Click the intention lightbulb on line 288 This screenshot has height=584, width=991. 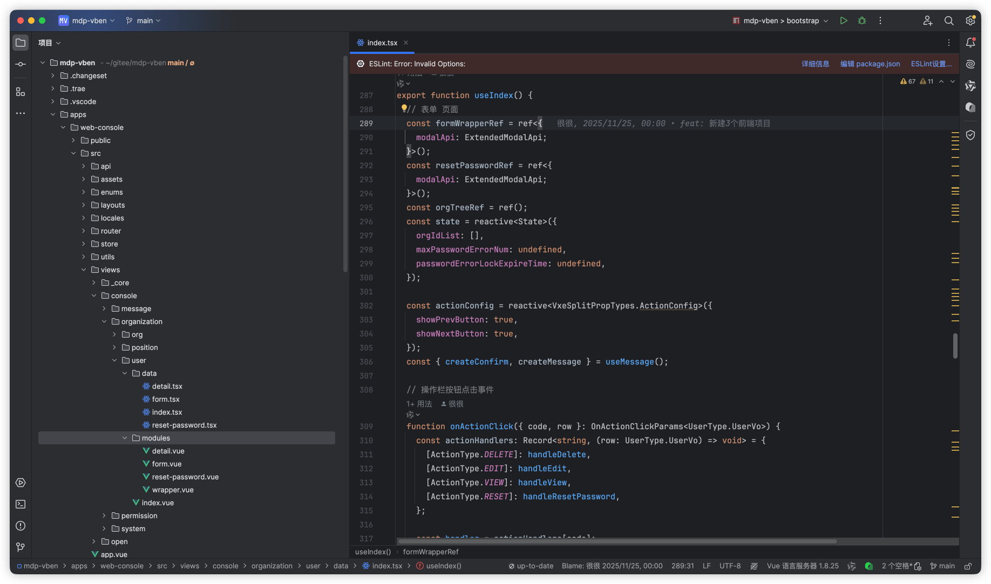(404, 109)
